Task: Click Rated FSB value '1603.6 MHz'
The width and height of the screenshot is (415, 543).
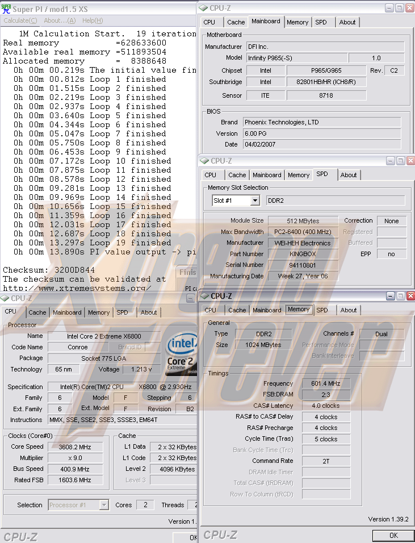Action: pyautogui.click(x=75, y=481)
